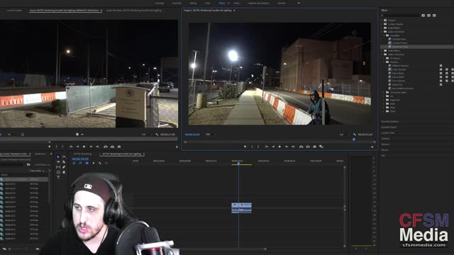Click the Drag Video Only icon in Source monitor
454x255 pixels.
pos(77,135)
